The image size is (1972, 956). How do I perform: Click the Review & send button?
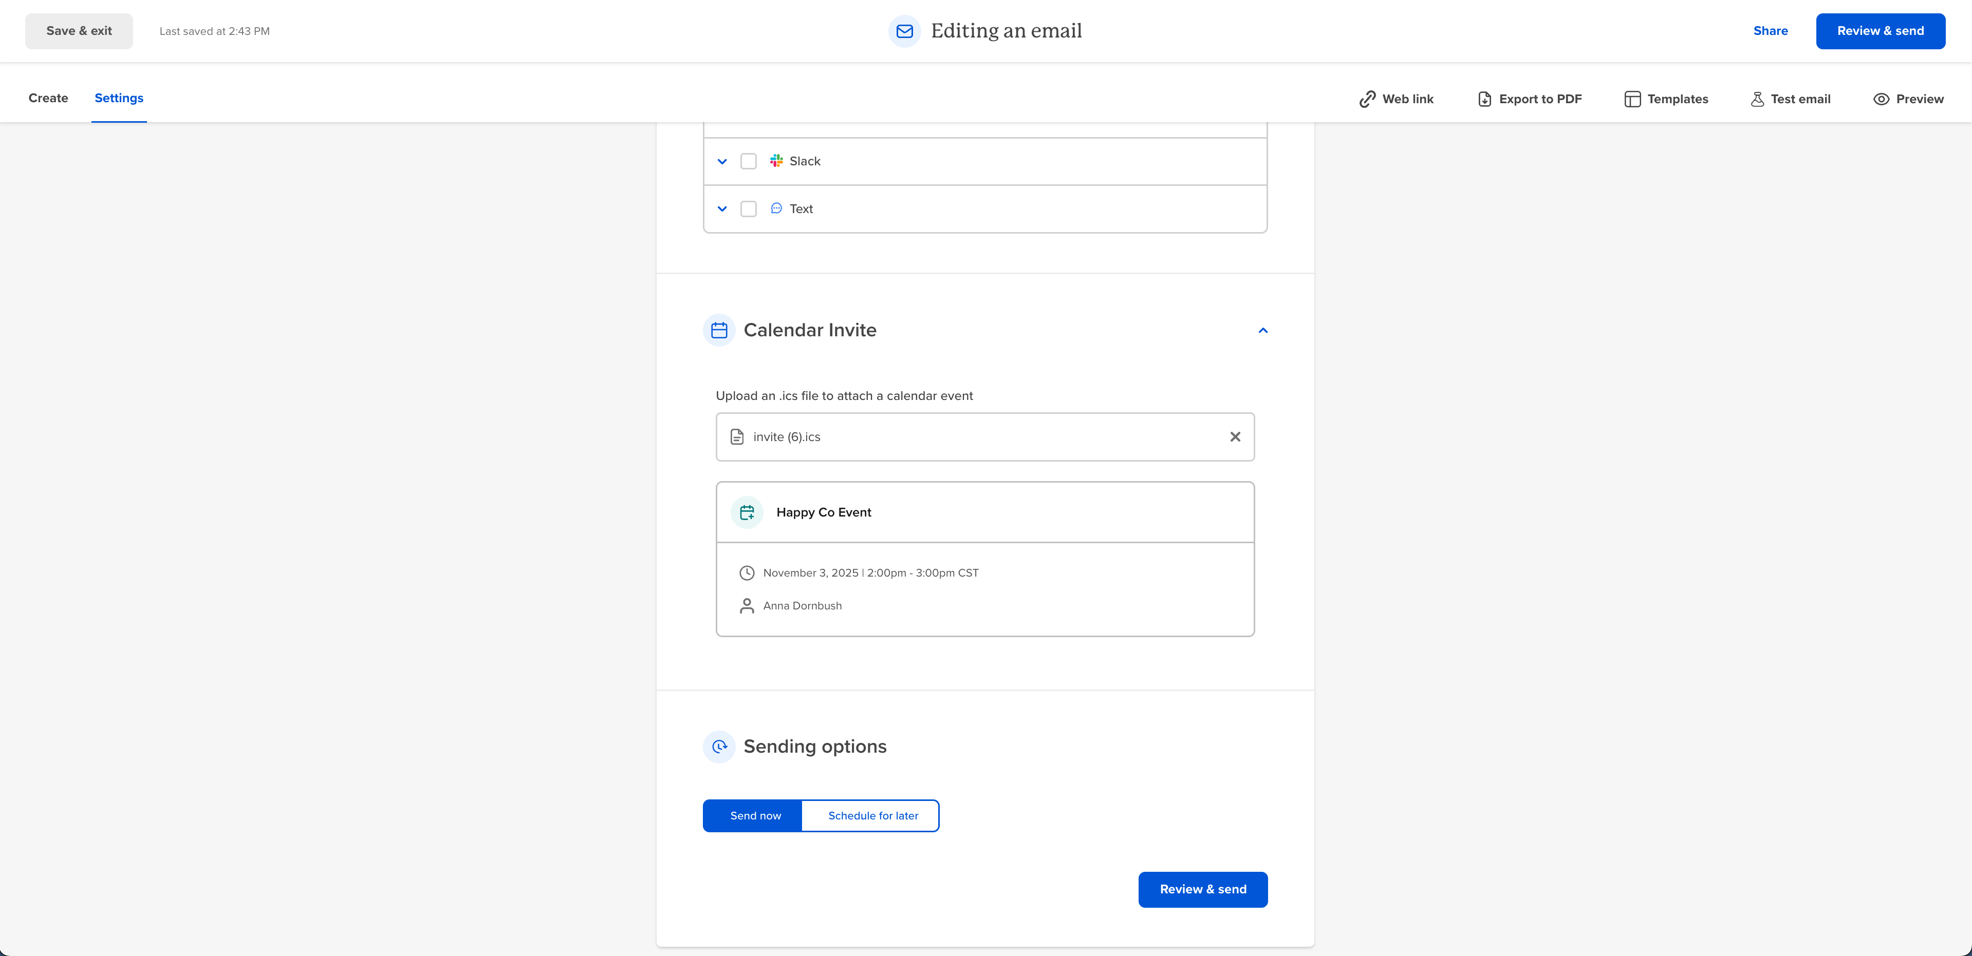pos(1881,31)
